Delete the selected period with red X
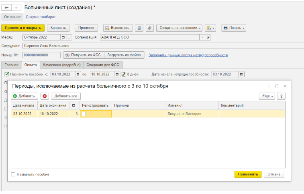 tap(45, 96)
